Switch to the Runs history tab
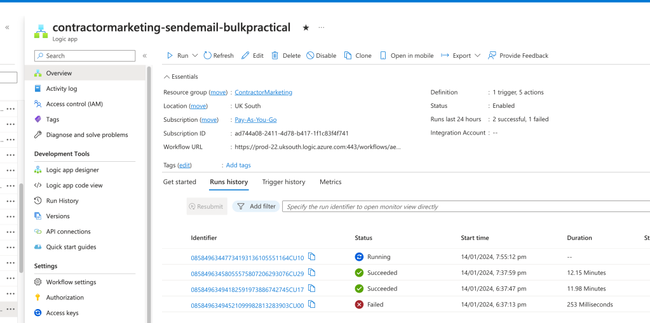 coord(229,181)
